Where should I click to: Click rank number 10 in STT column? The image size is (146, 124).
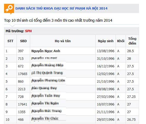[7, 120]
